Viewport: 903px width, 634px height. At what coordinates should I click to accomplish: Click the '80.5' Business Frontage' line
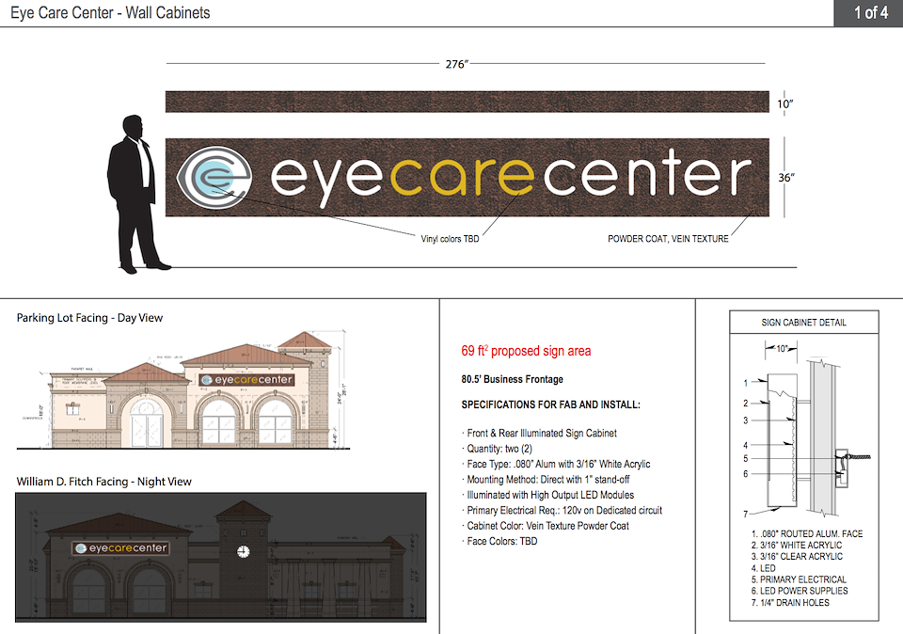click(x=512, y=379)
